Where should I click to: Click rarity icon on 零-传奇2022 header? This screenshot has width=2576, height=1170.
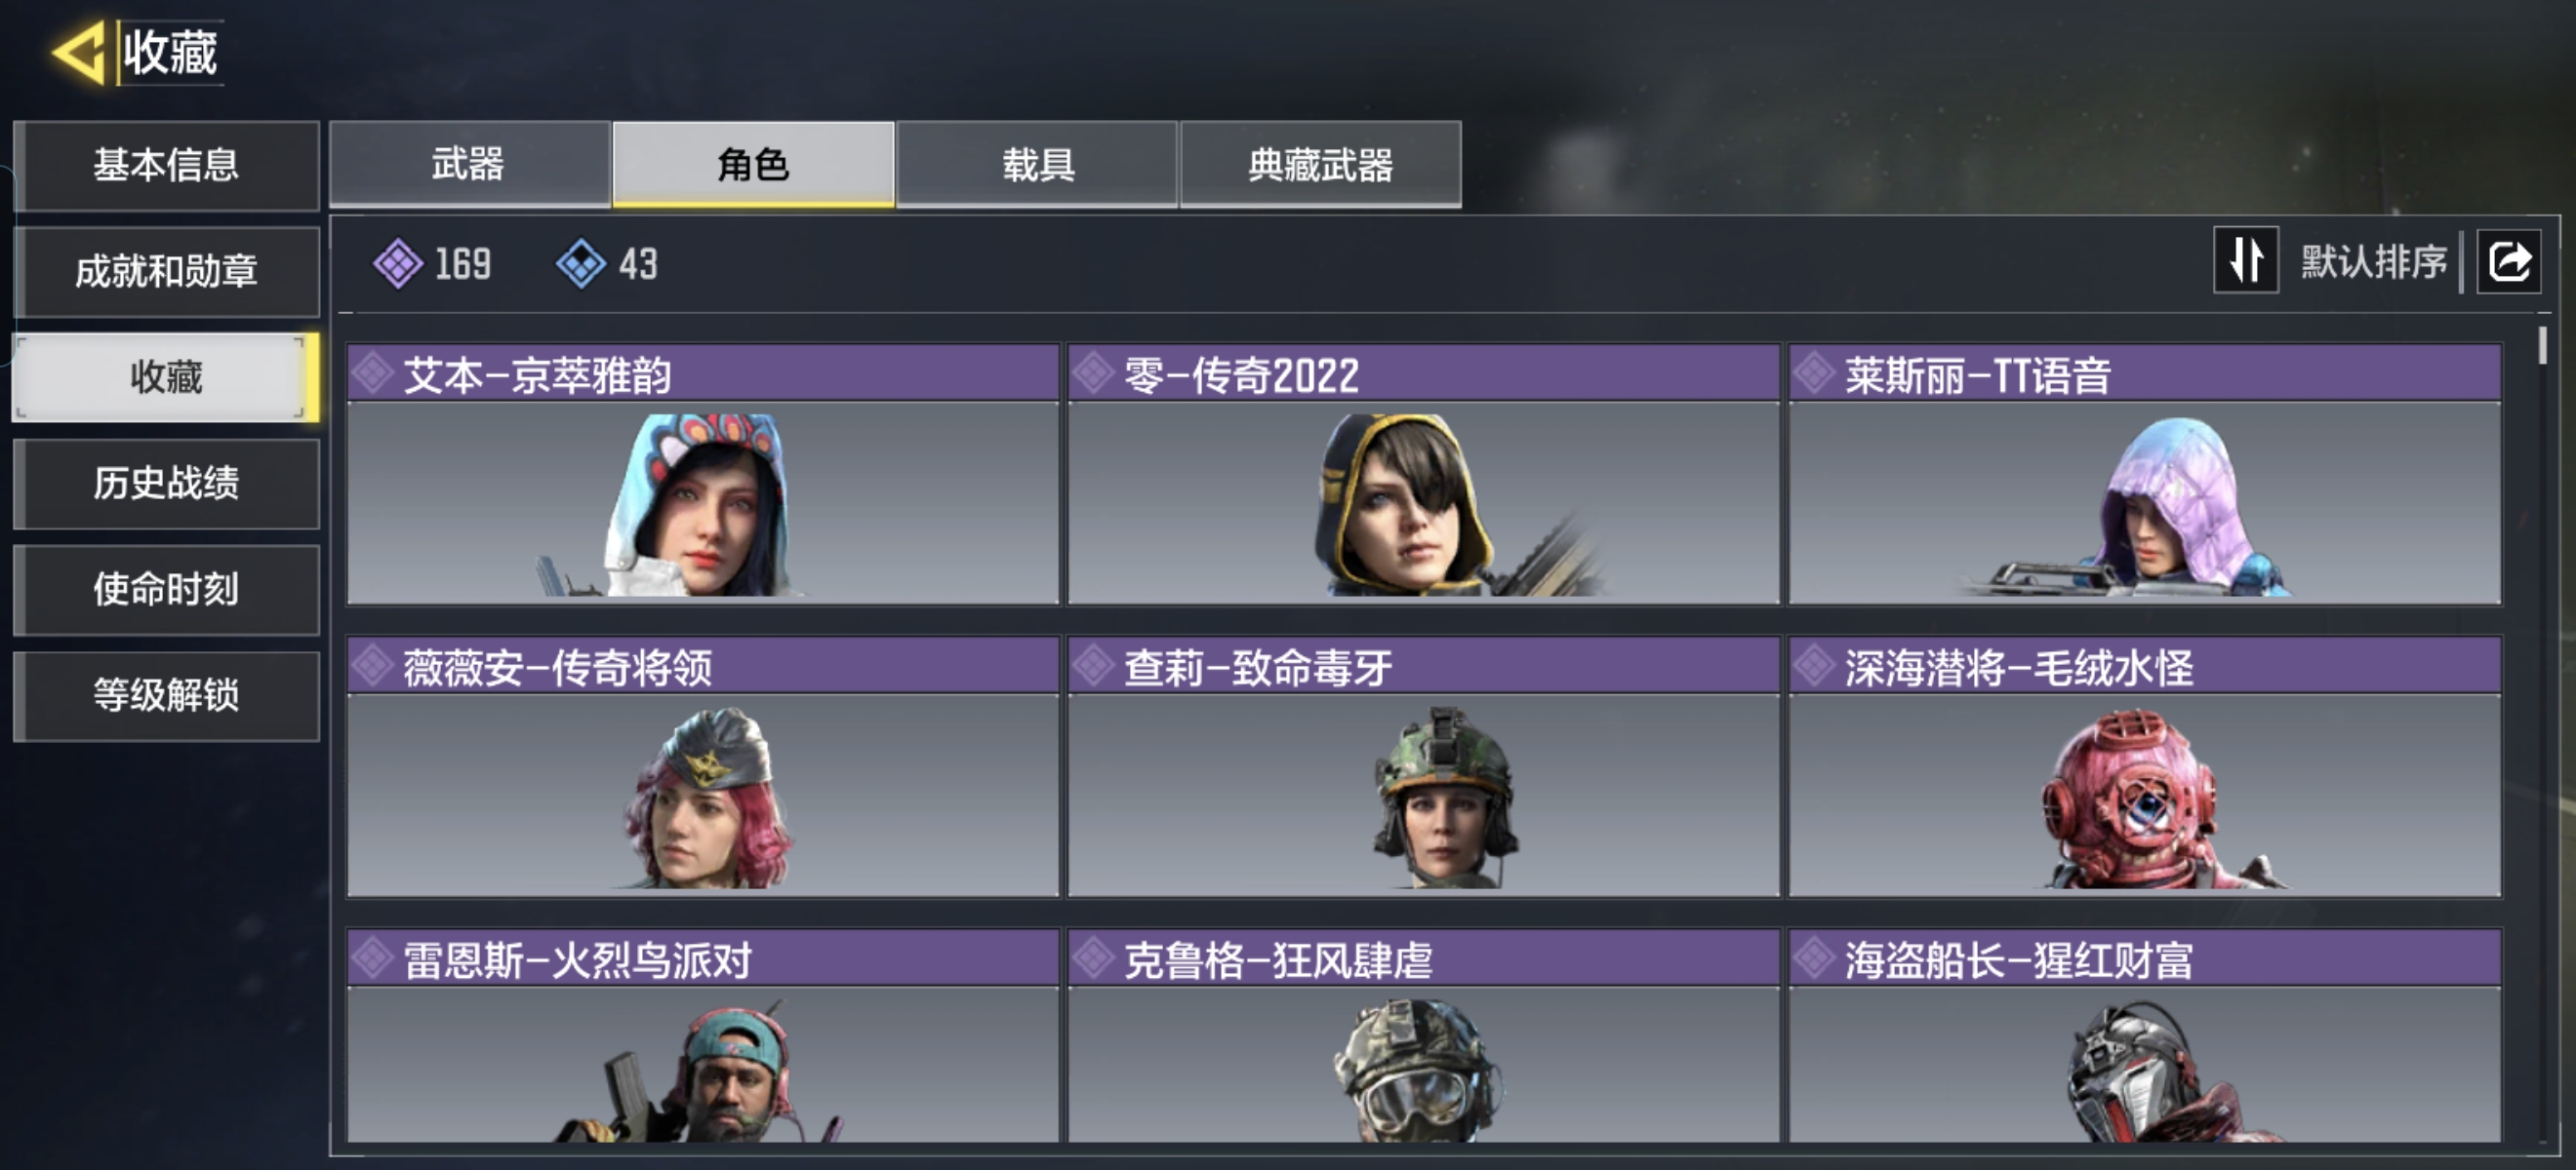[1094, 373]
